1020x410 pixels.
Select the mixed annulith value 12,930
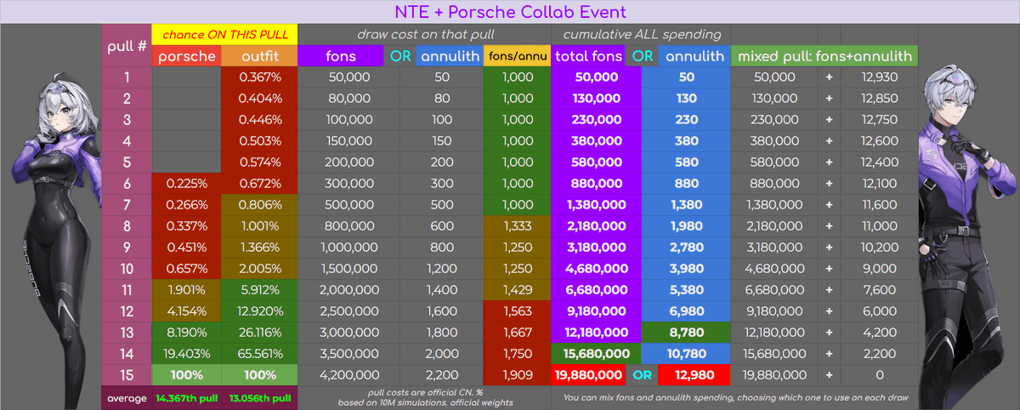tap(879, 77)
